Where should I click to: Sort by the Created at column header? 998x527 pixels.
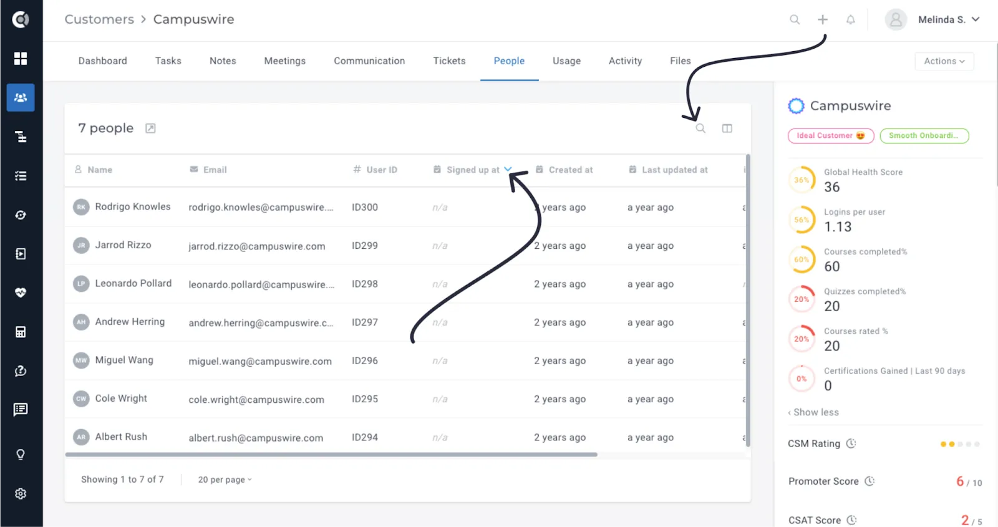(x=570, y=170)
